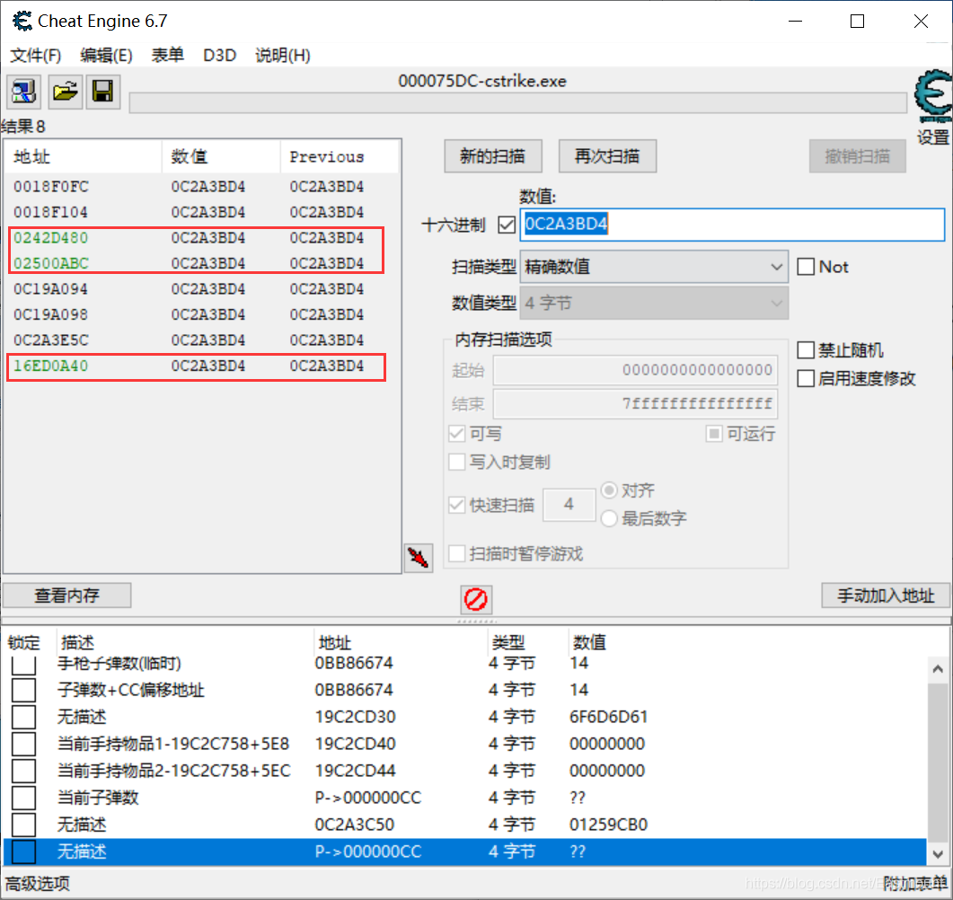953x900 pixels.
Task: Toggle the 快速扫描 checkbox
Action: click(x=456, y=505)
